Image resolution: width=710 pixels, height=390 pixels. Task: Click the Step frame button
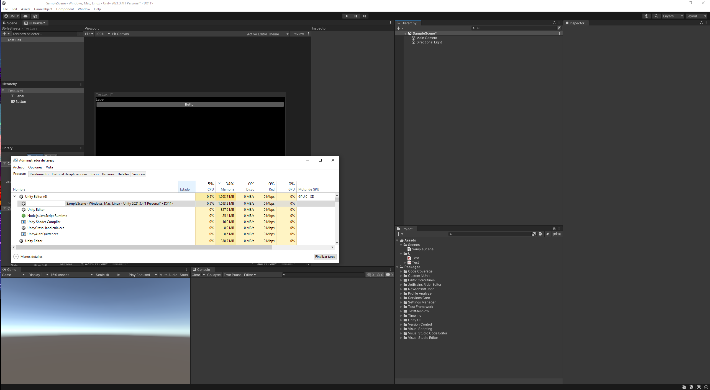coord(364,16)
